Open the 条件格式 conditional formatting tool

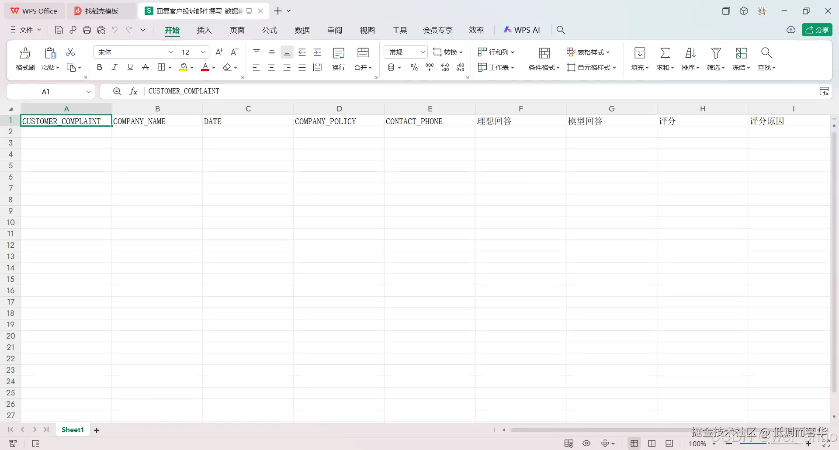coord(544,59)
